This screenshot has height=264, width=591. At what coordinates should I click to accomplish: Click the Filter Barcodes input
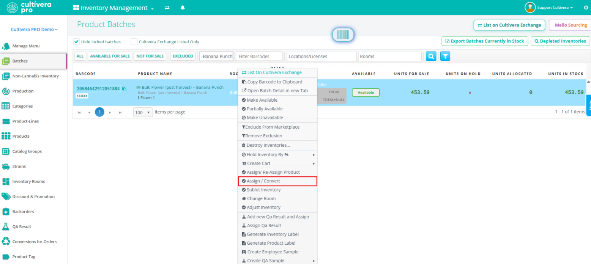pyautogui.click(x=259, y=56)
